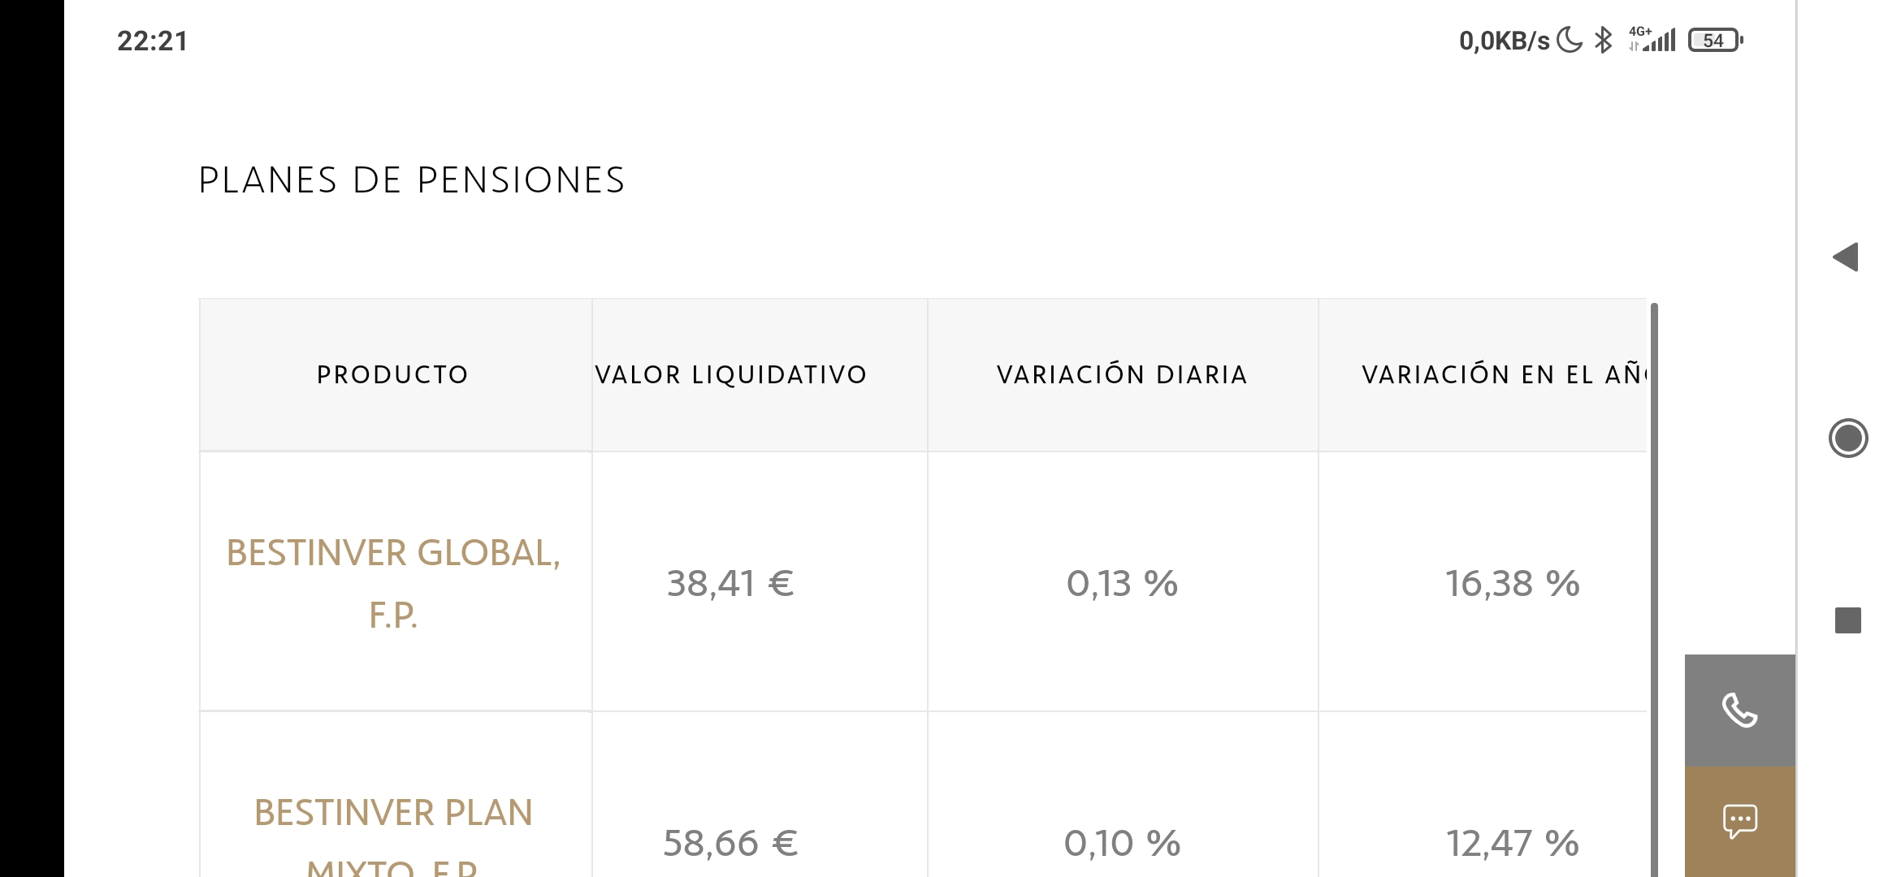Click the VARIACIÓN DIARIA column header

point(1122,374)
